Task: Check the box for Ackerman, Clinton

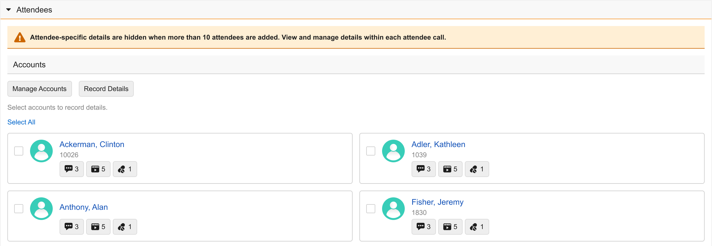Action: point(19,151)
